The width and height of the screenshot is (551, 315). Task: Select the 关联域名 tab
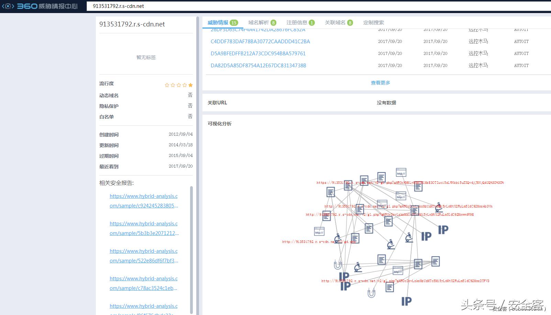pos(335,23)
